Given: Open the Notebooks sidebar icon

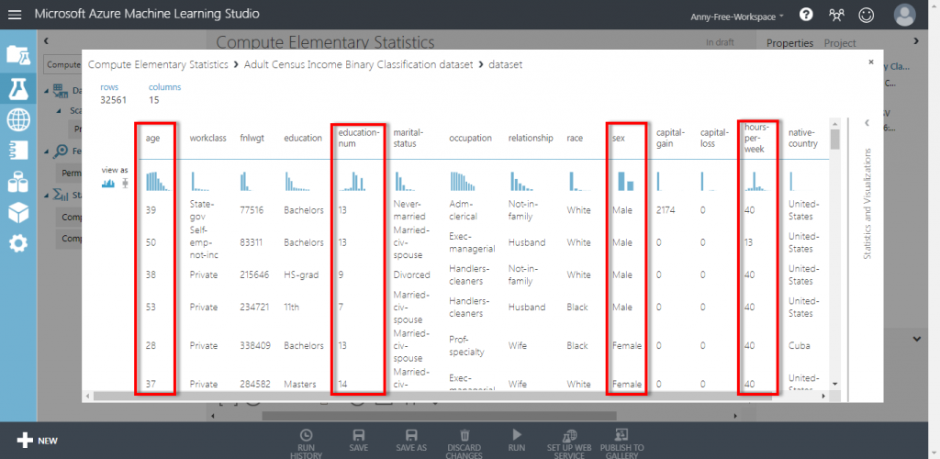Looking at the screenshot, I should (18, 151).
